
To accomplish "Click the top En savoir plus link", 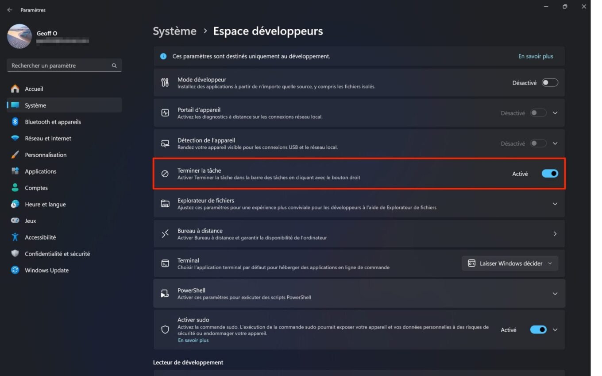I will tap(536, 56).
